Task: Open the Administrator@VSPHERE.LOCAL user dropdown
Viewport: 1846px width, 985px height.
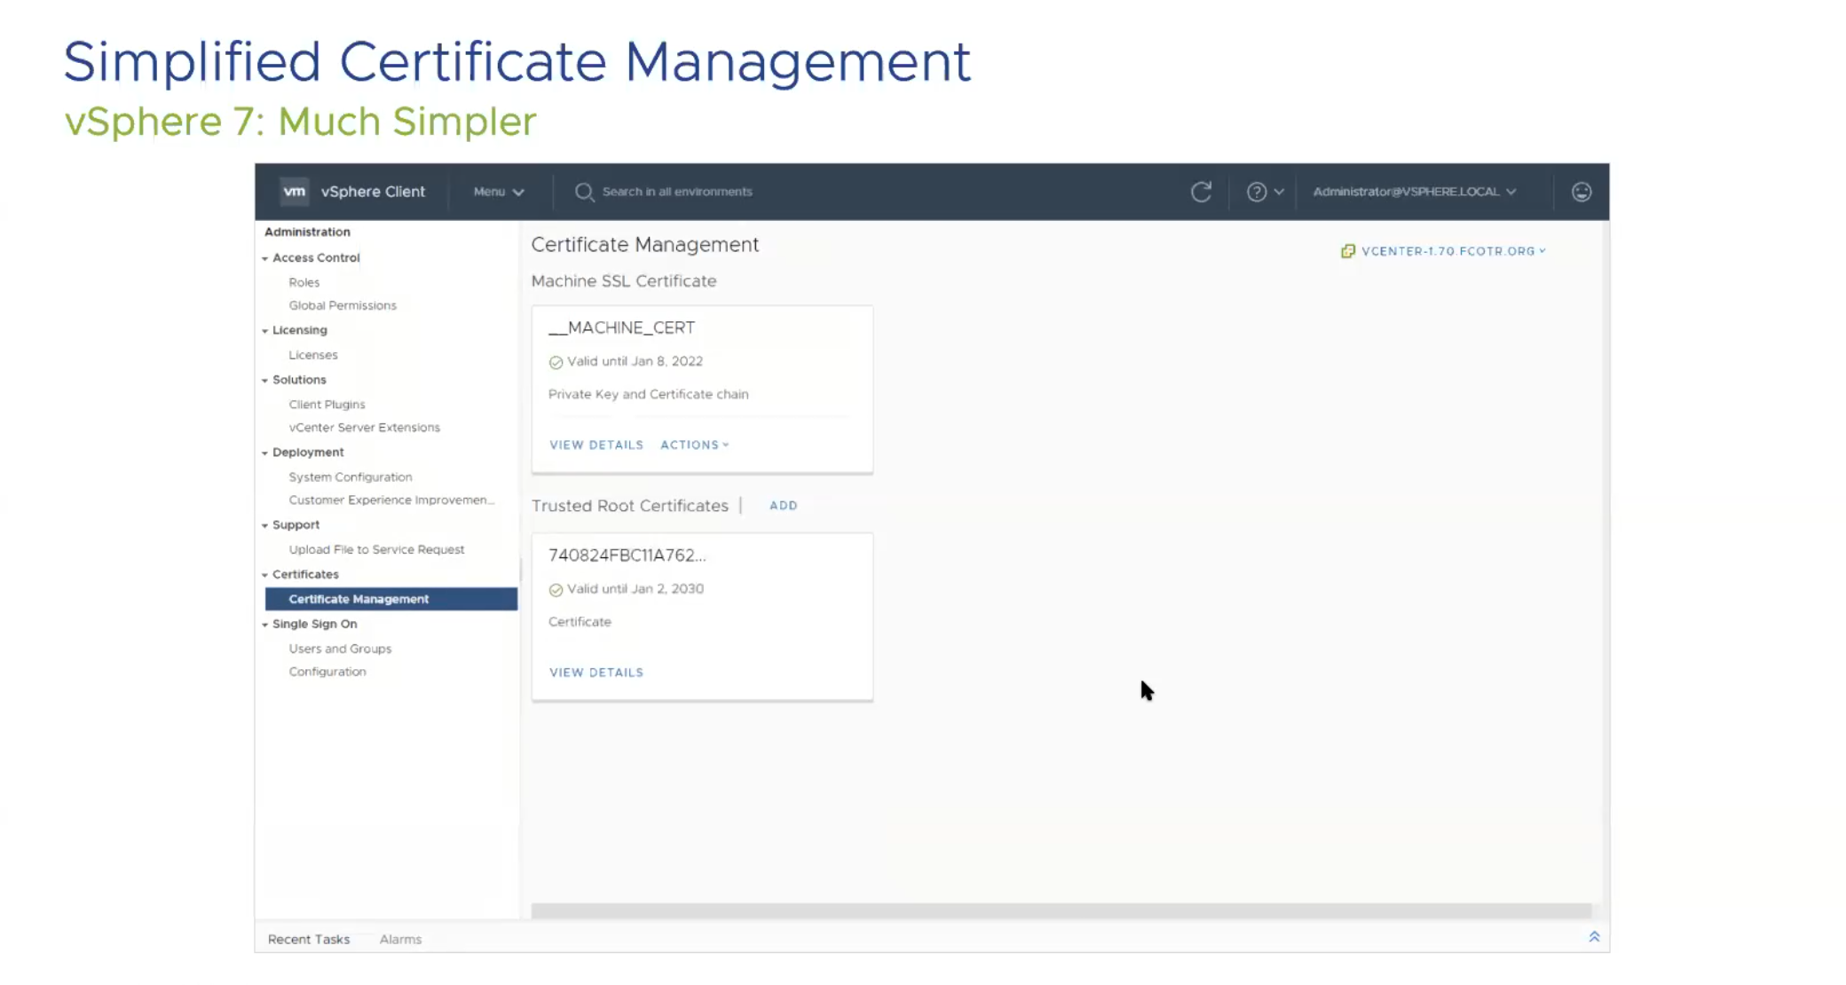Action: 1414,192
